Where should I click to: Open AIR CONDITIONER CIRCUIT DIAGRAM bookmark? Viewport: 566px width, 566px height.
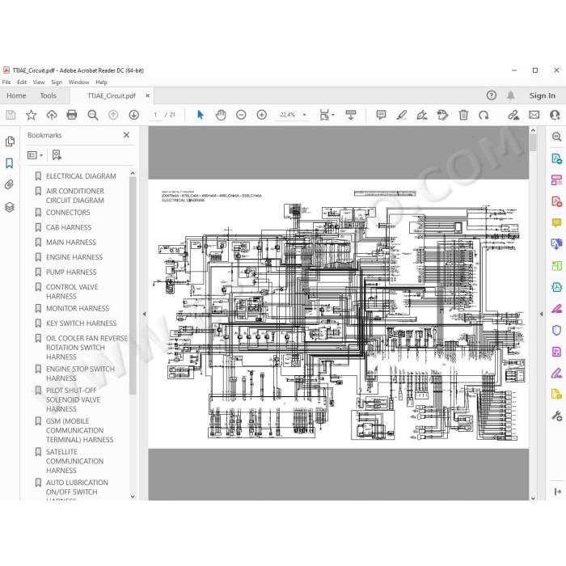(x=75, y=196)
